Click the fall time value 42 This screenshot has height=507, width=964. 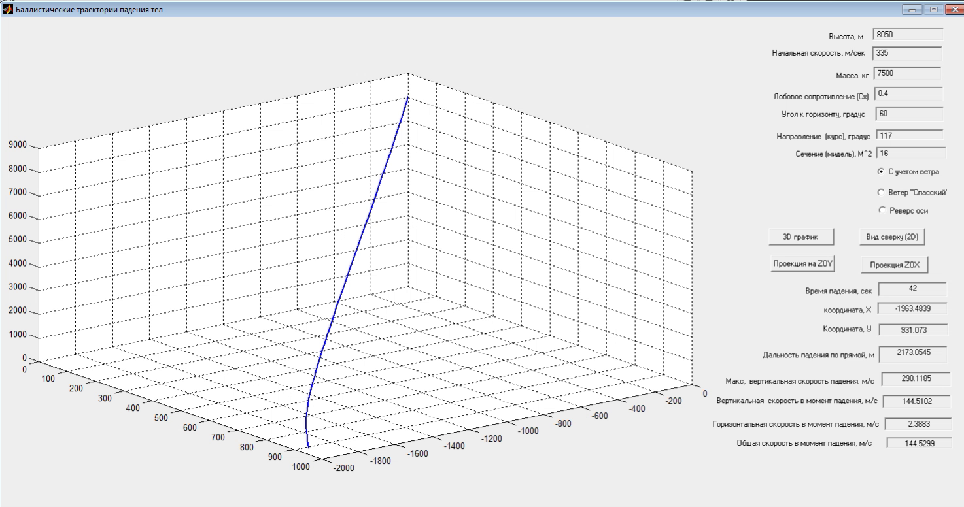[912, 289]
